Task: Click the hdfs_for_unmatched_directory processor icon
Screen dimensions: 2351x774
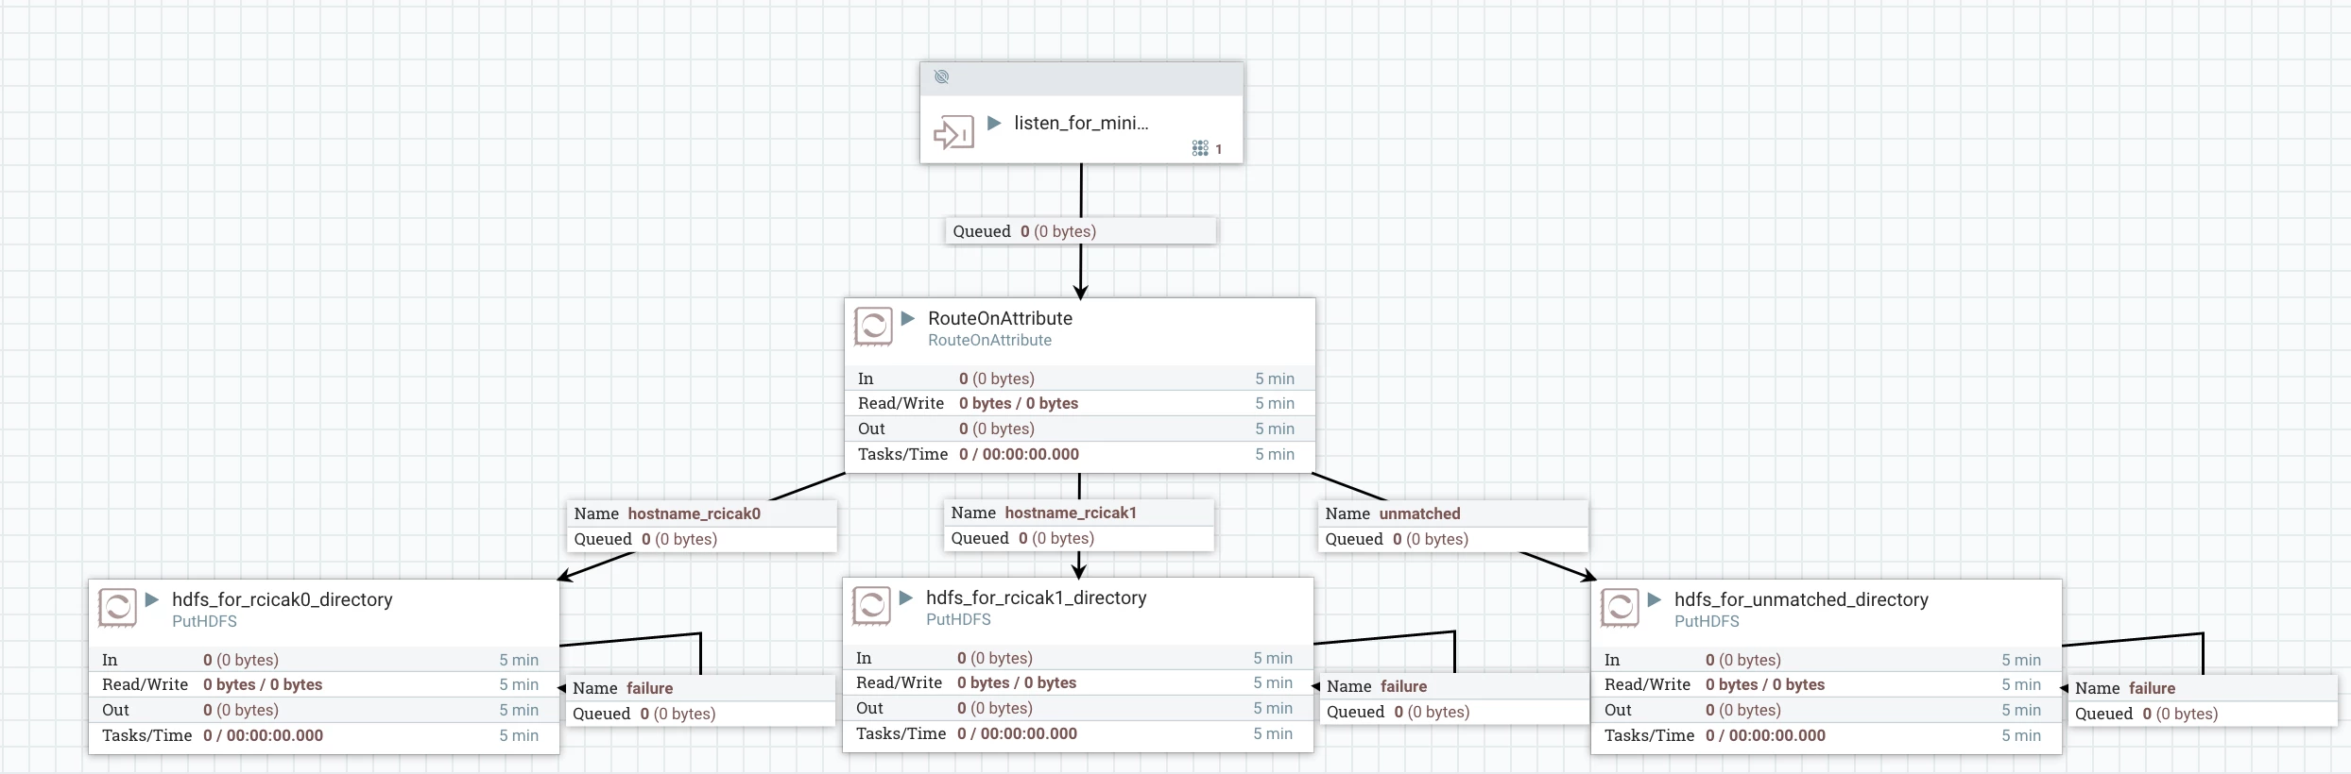Action: (x=1620, y=608)
